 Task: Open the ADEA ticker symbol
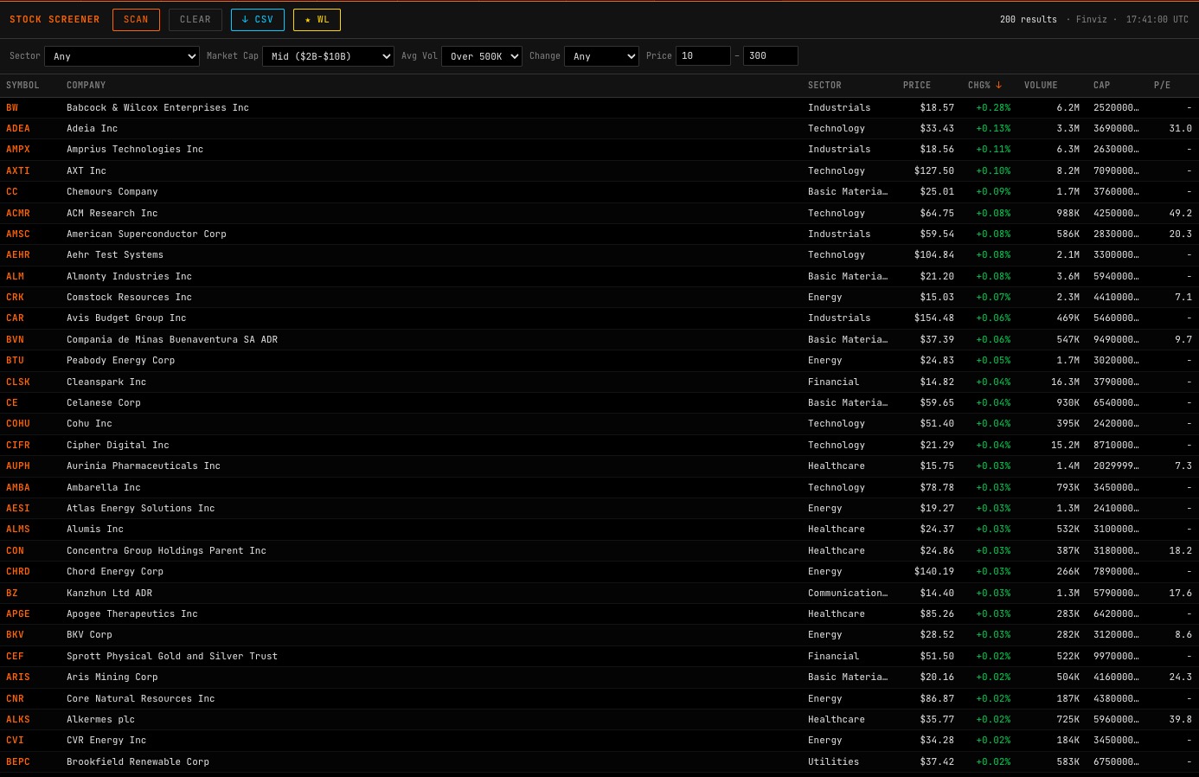click(18, 129)
